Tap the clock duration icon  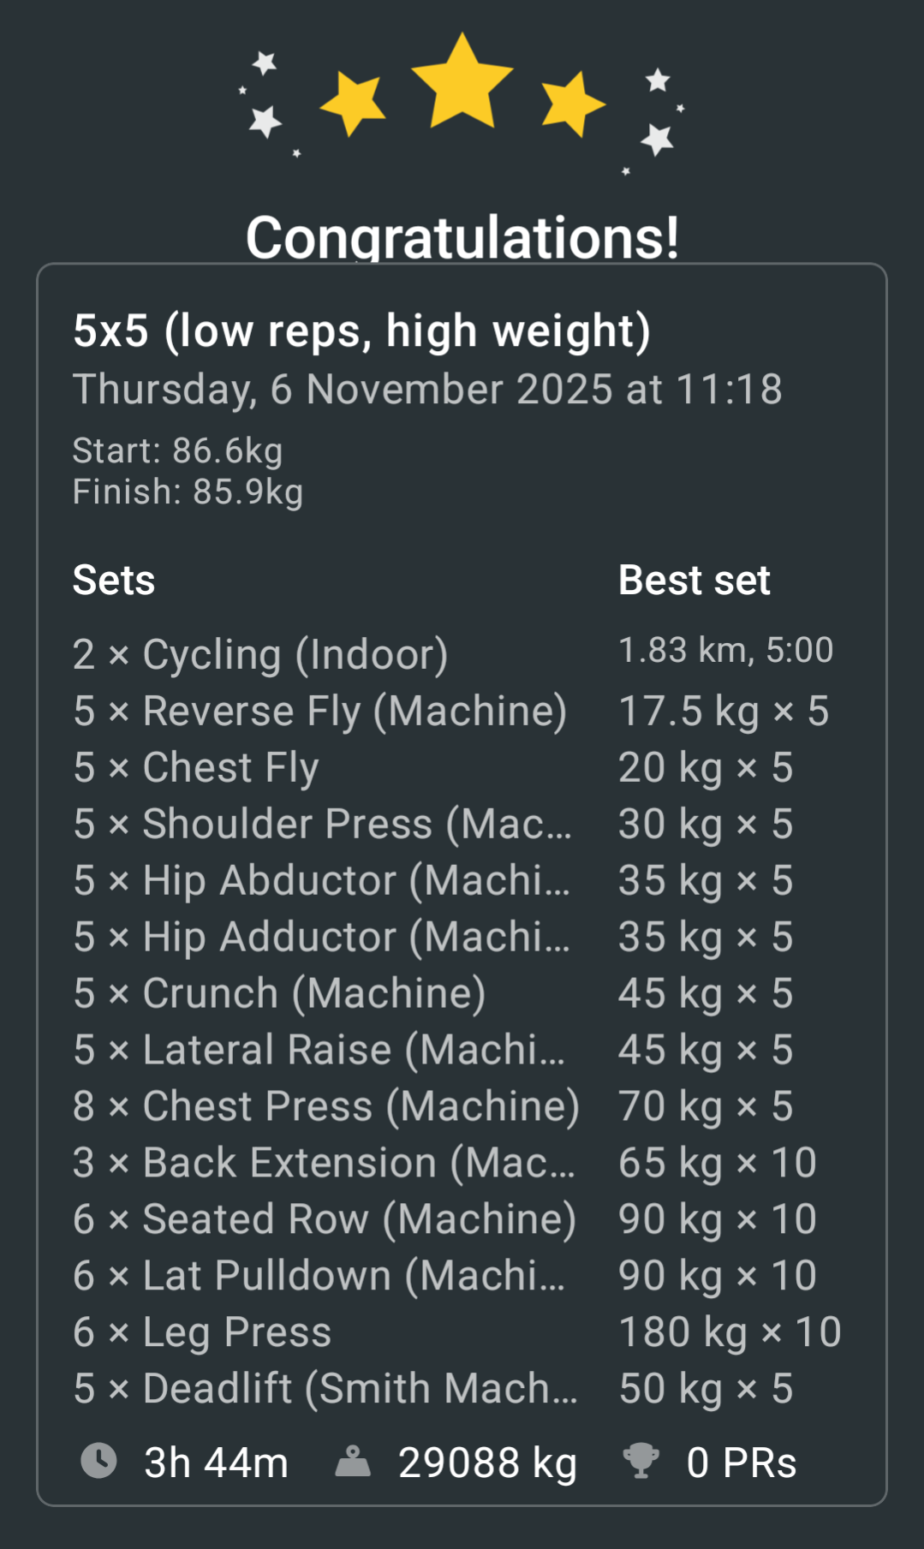coord(98,1461)
